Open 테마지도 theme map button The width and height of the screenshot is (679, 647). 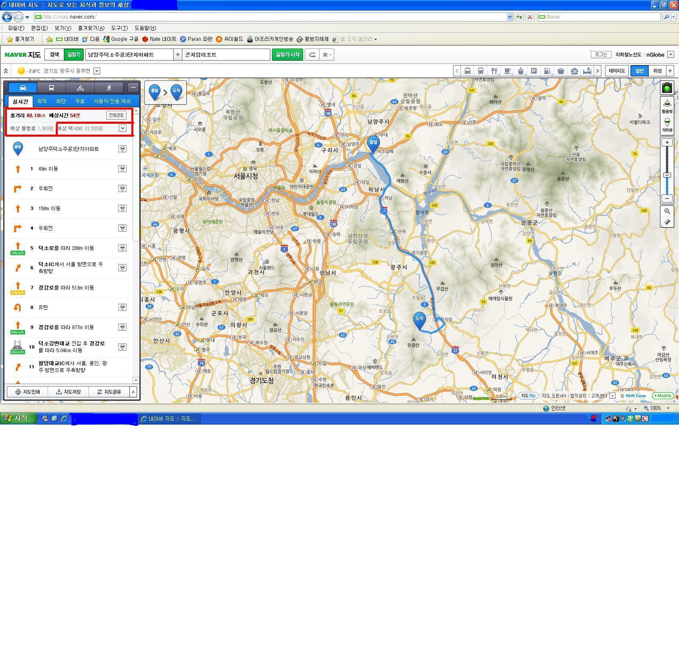coord(617,71)
